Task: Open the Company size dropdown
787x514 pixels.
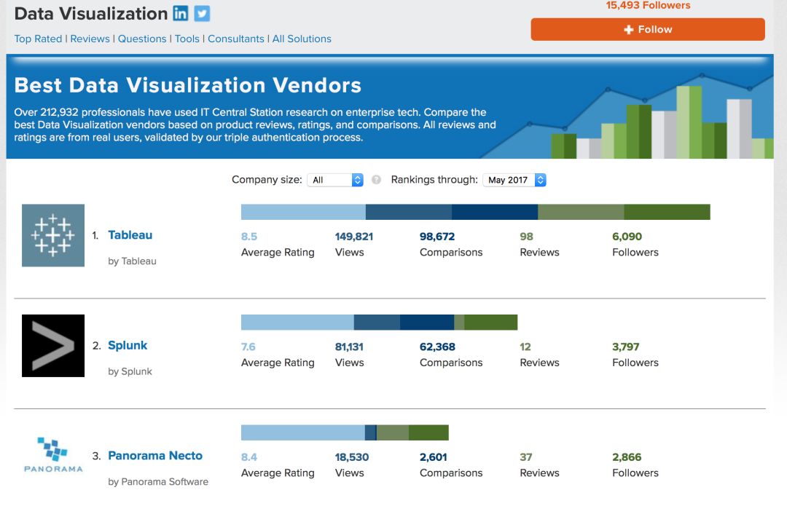Action: click(335, 180)
